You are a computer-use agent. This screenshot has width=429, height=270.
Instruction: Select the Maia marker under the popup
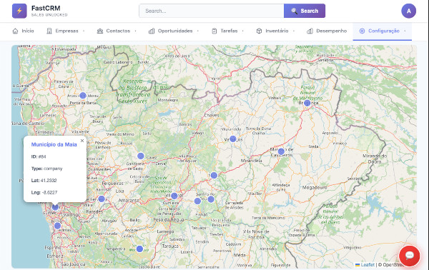click(55, 207)
